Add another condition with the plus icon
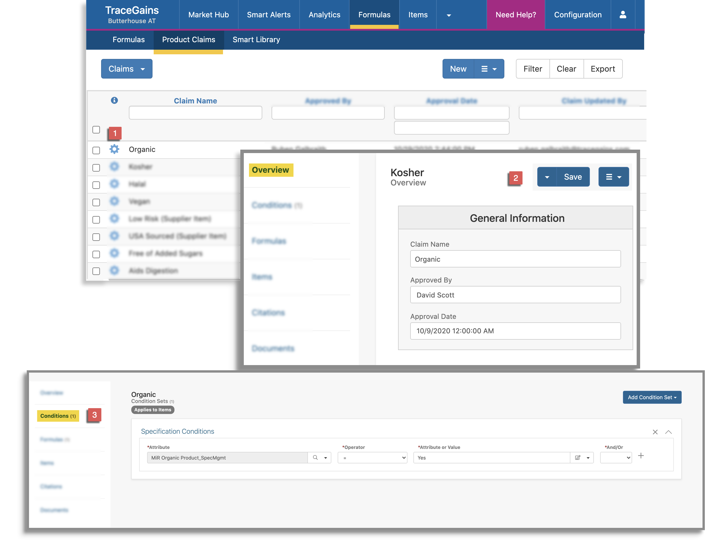 [641, 455]
